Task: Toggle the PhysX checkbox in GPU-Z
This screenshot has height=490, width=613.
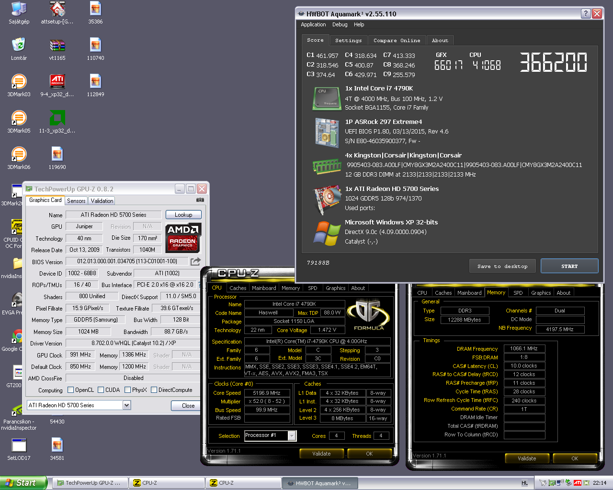Action: tap(127, 390)
